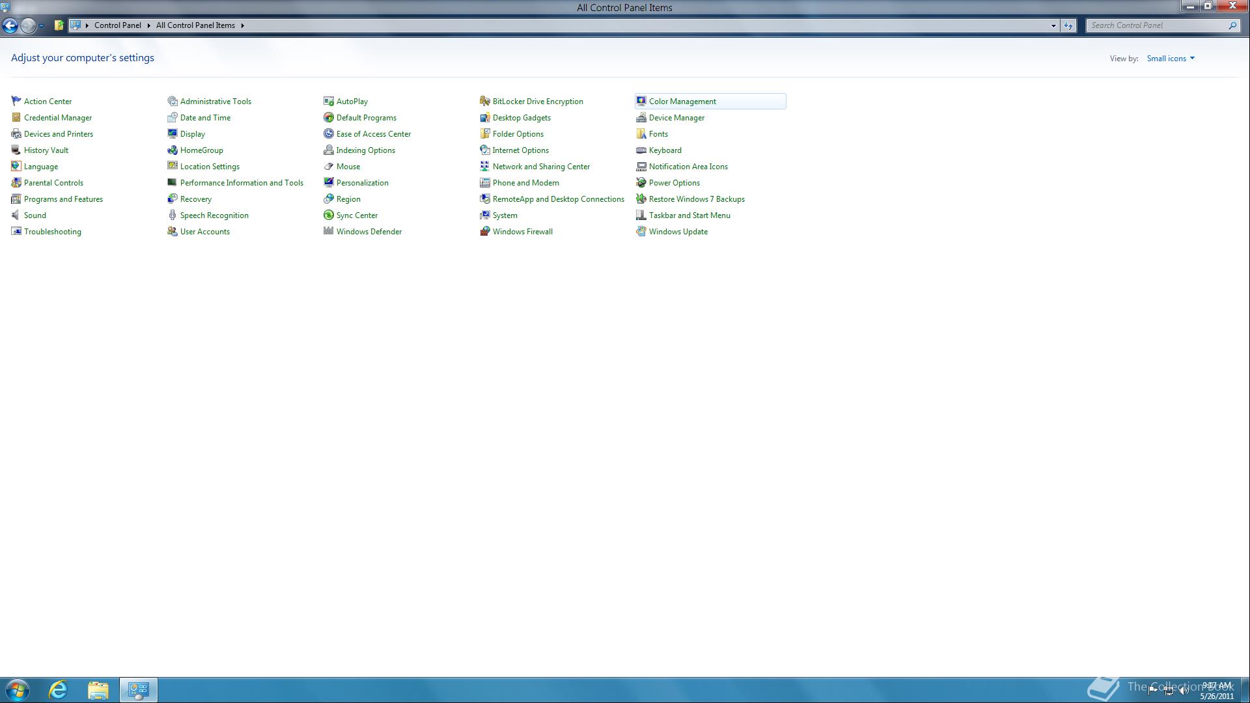The width and height of the screenshot is (1250, 703).
Task: Open the Parental Controls link
Action: pos(53,183)
